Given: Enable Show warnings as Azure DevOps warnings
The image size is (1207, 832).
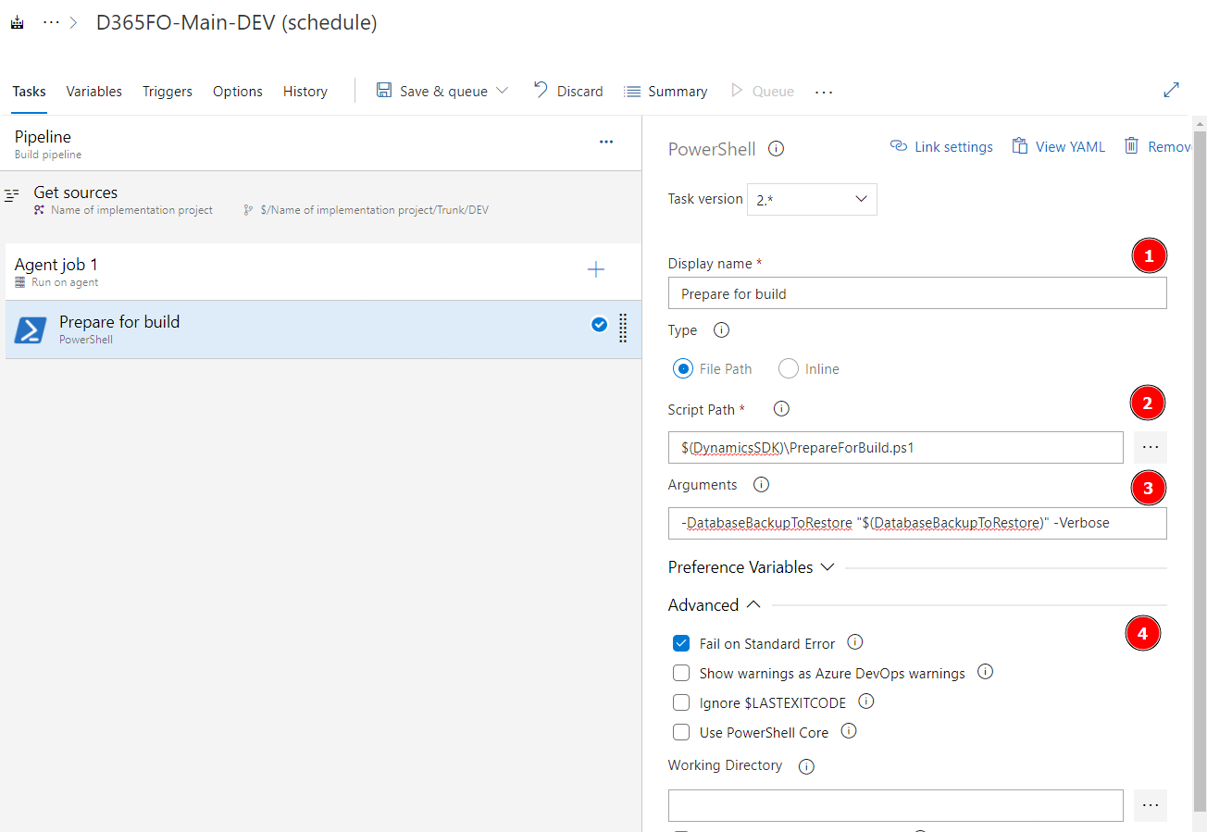Looking at the screenshot, I should click(681, 673).
